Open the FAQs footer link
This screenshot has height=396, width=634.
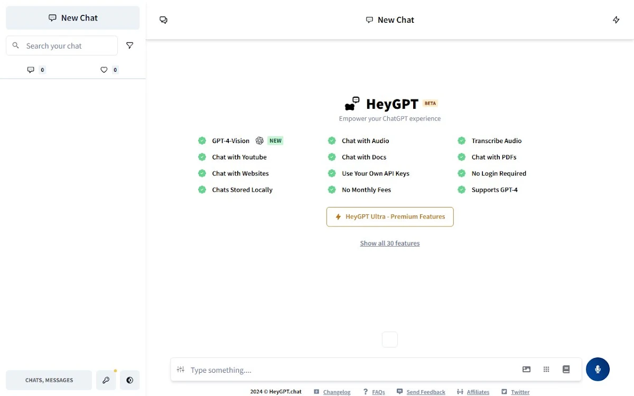pyautogui.click(x=378, y=392)
